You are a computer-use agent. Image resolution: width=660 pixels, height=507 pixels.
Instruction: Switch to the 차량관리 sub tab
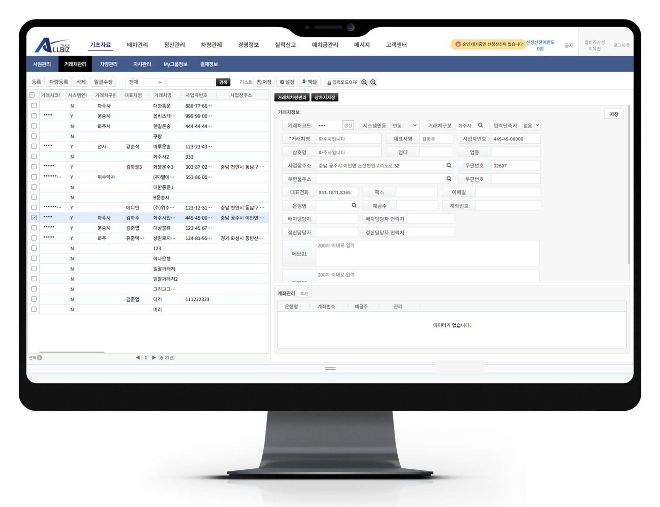(108, 64)
